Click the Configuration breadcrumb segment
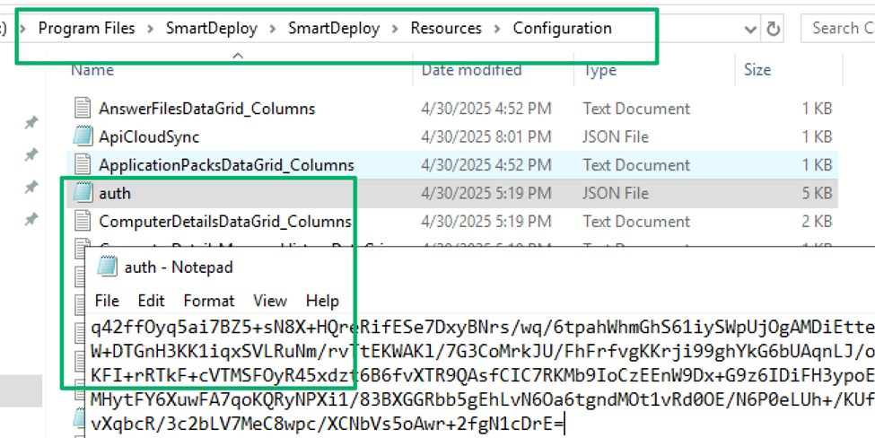The image size is (875, 438). click(562, 28)
